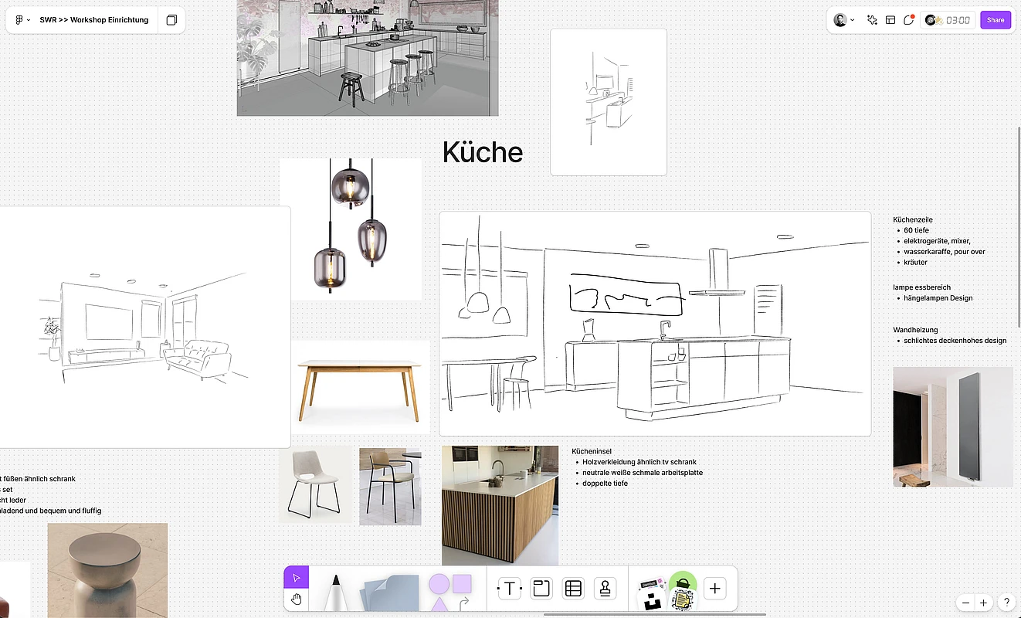Pick the sticky note tool
Screen dimensions: 1021x618
[391, 592]
